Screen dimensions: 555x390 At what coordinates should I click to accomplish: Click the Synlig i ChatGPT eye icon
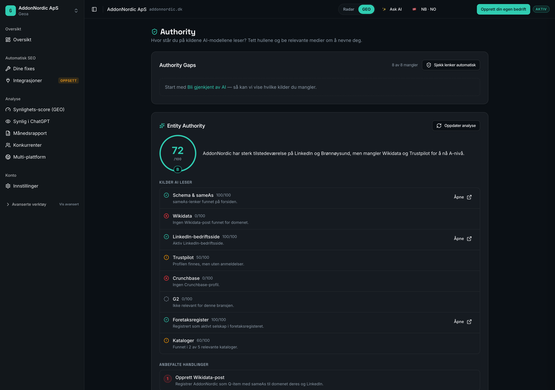coord(8,121)
